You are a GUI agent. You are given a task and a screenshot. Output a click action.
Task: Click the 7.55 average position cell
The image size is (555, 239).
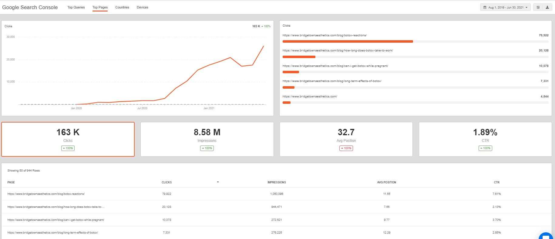click(387, 207)
